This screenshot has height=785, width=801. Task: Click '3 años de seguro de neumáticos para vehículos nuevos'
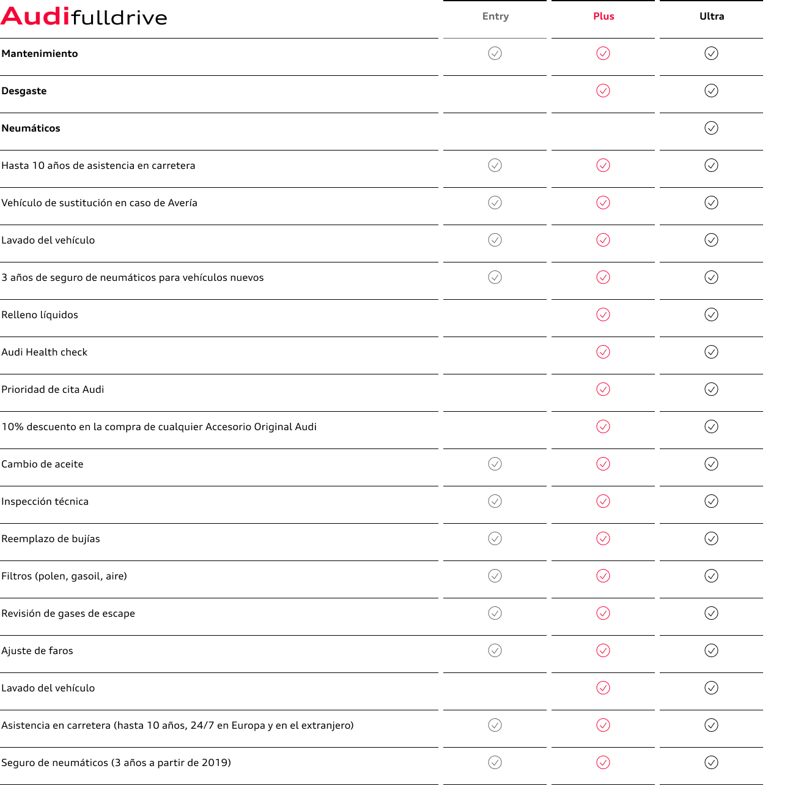(133, 278)
